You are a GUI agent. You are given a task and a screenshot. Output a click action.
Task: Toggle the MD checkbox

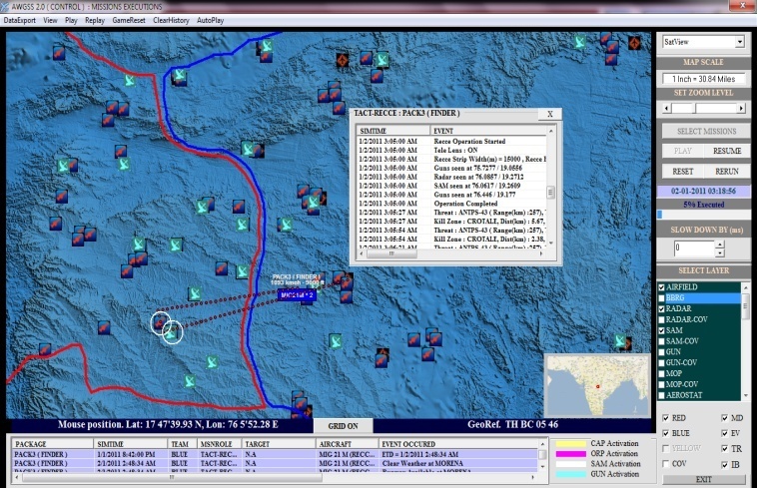pos(725,418)
